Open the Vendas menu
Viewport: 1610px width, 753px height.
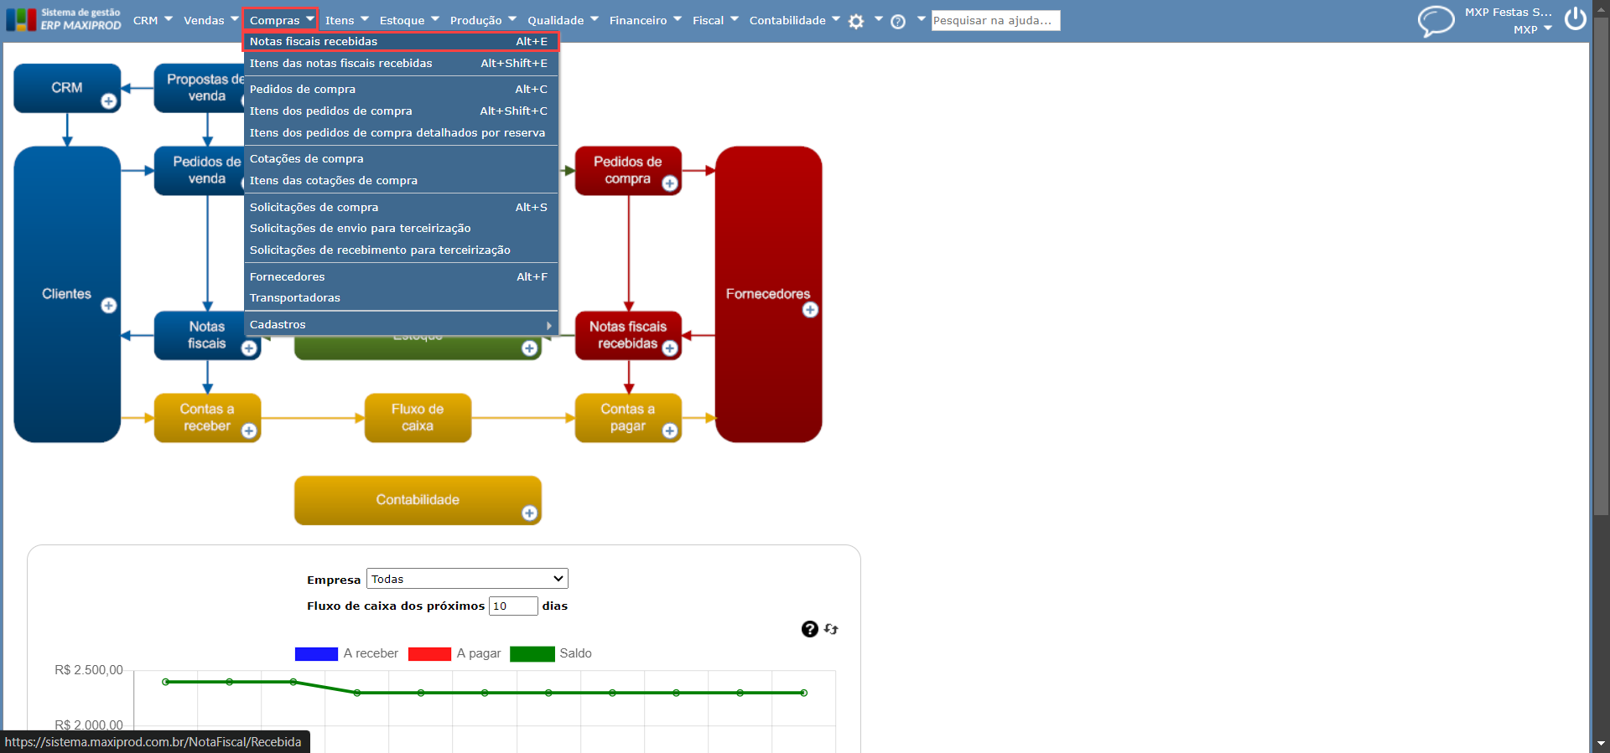(211, 20)
